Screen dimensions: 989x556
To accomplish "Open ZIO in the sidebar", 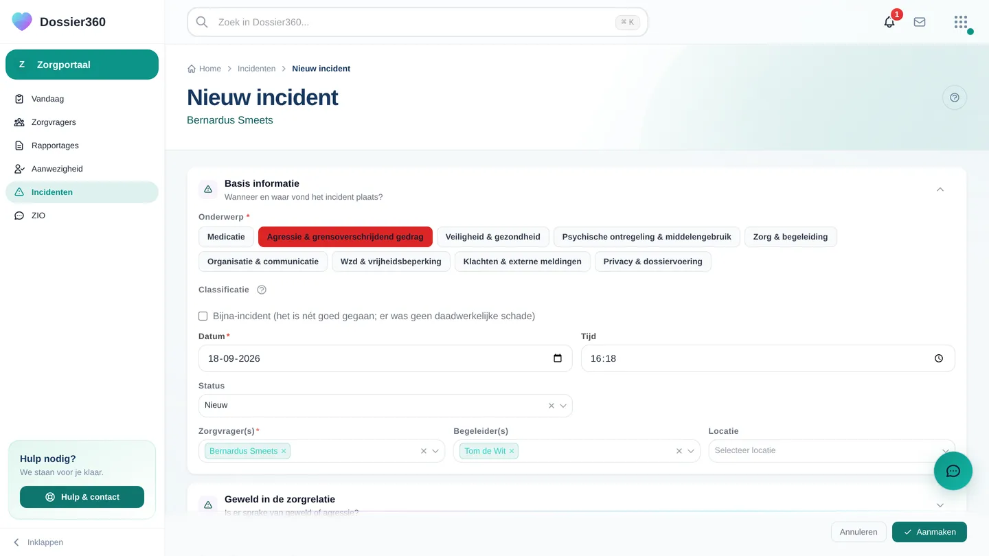I will click(x=82, y=216).
